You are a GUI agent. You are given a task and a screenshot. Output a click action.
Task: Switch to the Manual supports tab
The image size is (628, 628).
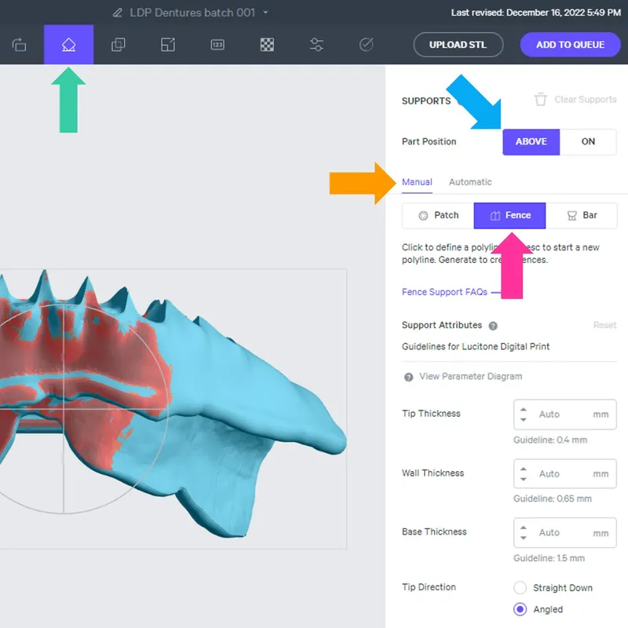tap(417, 181)
